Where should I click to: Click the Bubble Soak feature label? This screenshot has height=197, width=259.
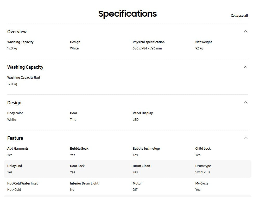point(79,149)
